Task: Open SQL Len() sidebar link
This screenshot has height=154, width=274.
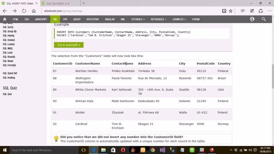Action: click(x=8, y=52)
